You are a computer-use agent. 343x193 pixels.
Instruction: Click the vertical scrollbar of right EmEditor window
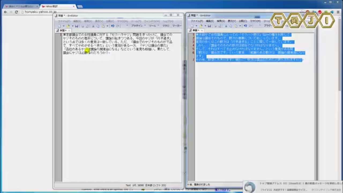point(315,107)
